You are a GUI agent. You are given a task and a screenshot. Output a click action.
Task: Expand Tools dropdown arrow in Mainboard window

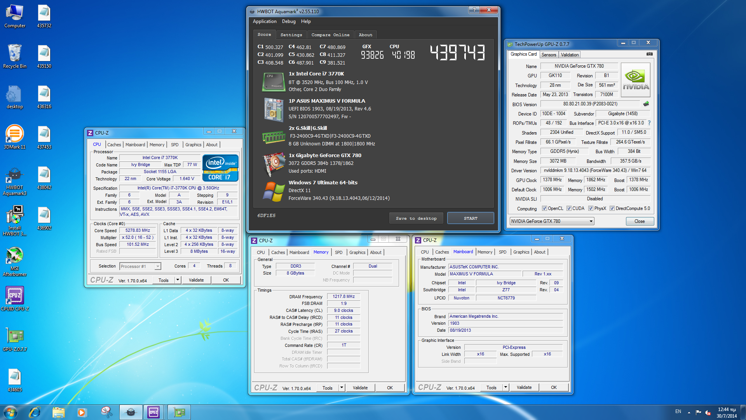click(x=505, y=387)
